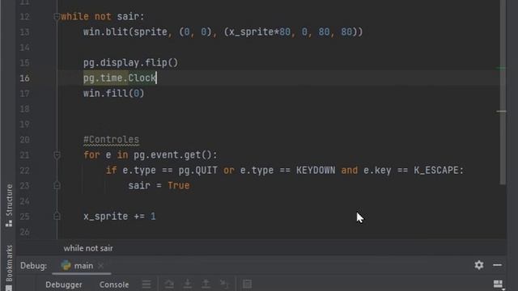
Task: Click line number 16 in gutter
Action: (x=24, y=78)
